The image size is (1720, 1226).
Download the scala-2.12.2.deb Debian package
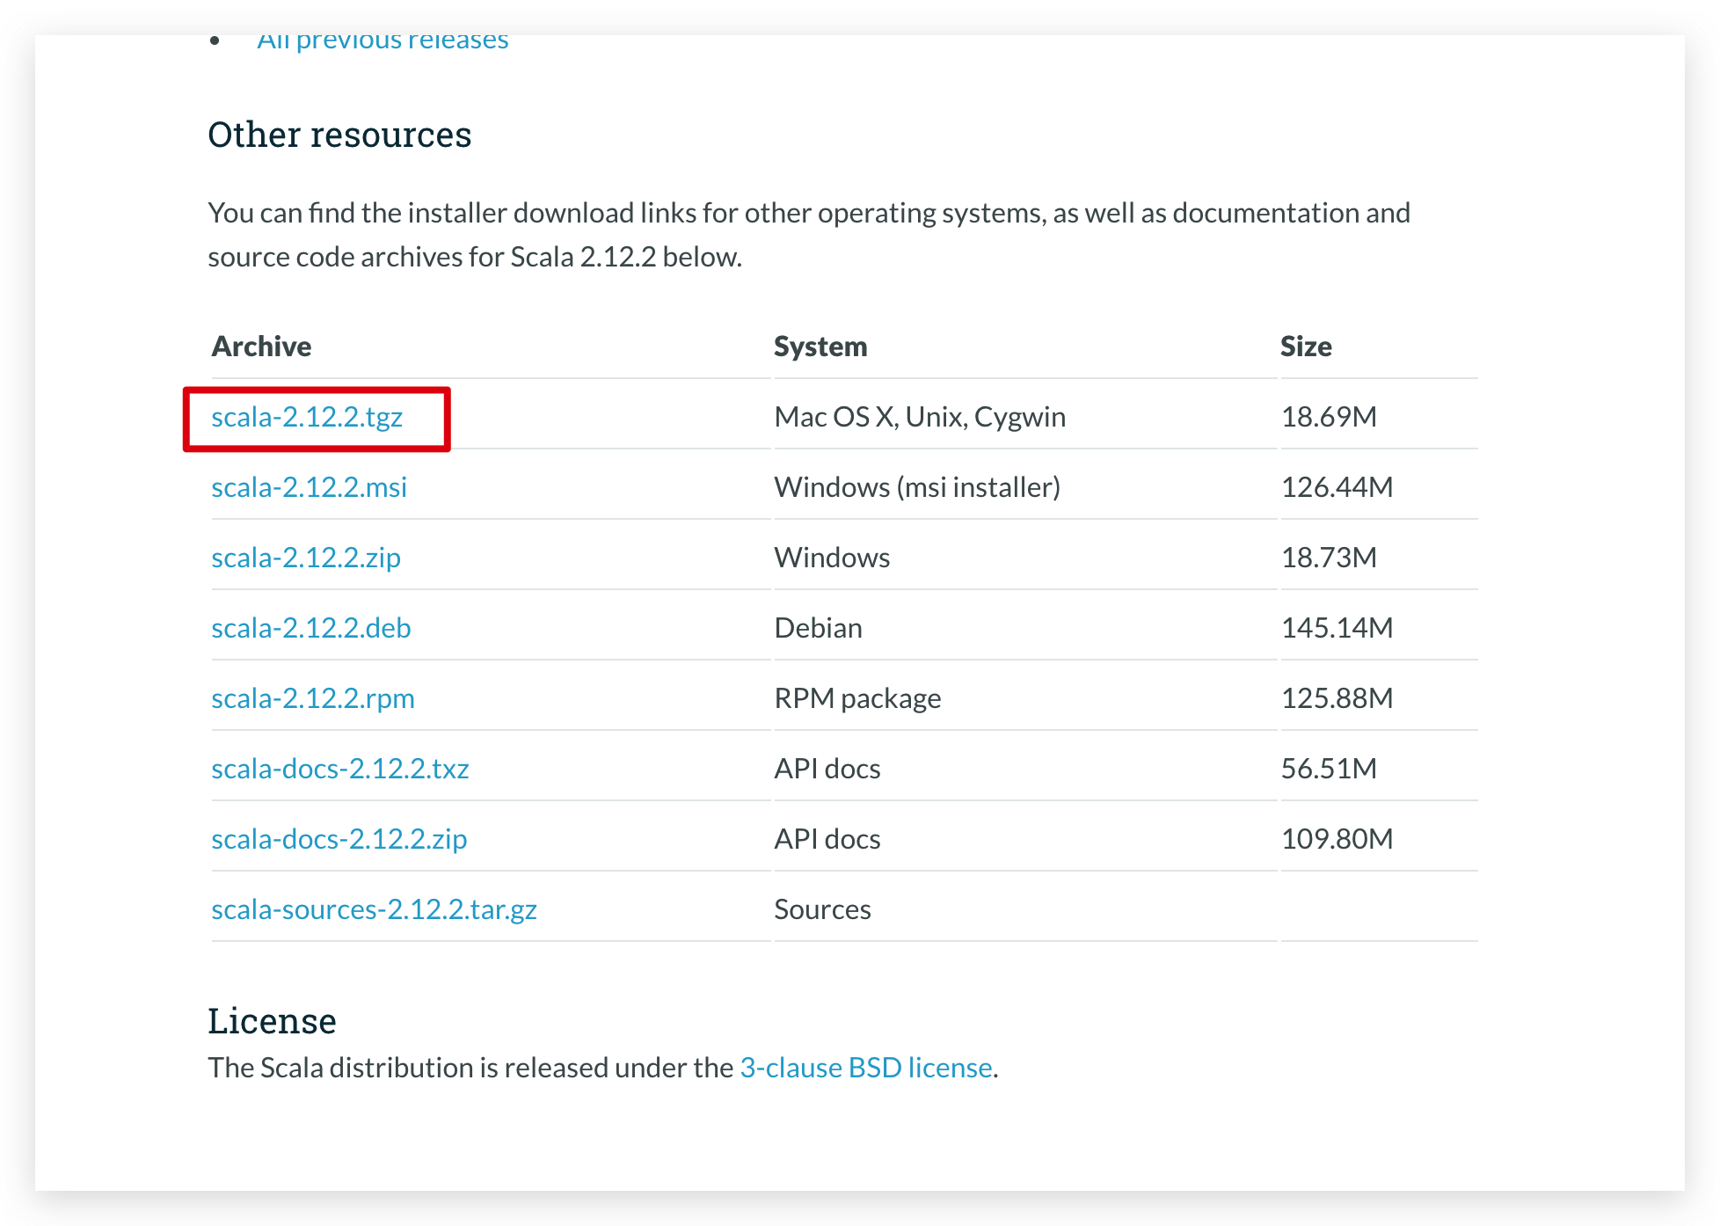click(x=310, y=627)
